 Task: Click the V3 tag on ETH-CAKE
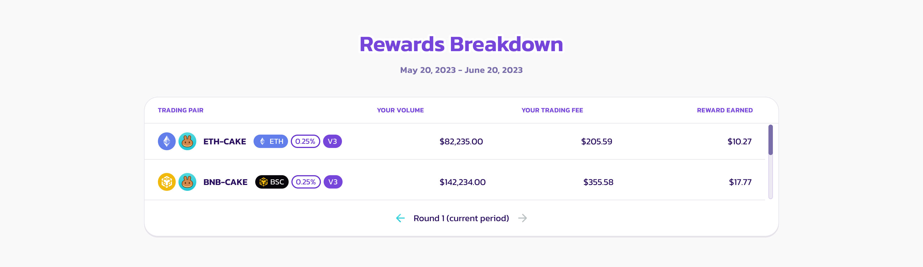pyautogui.click(x=332, y=142)
